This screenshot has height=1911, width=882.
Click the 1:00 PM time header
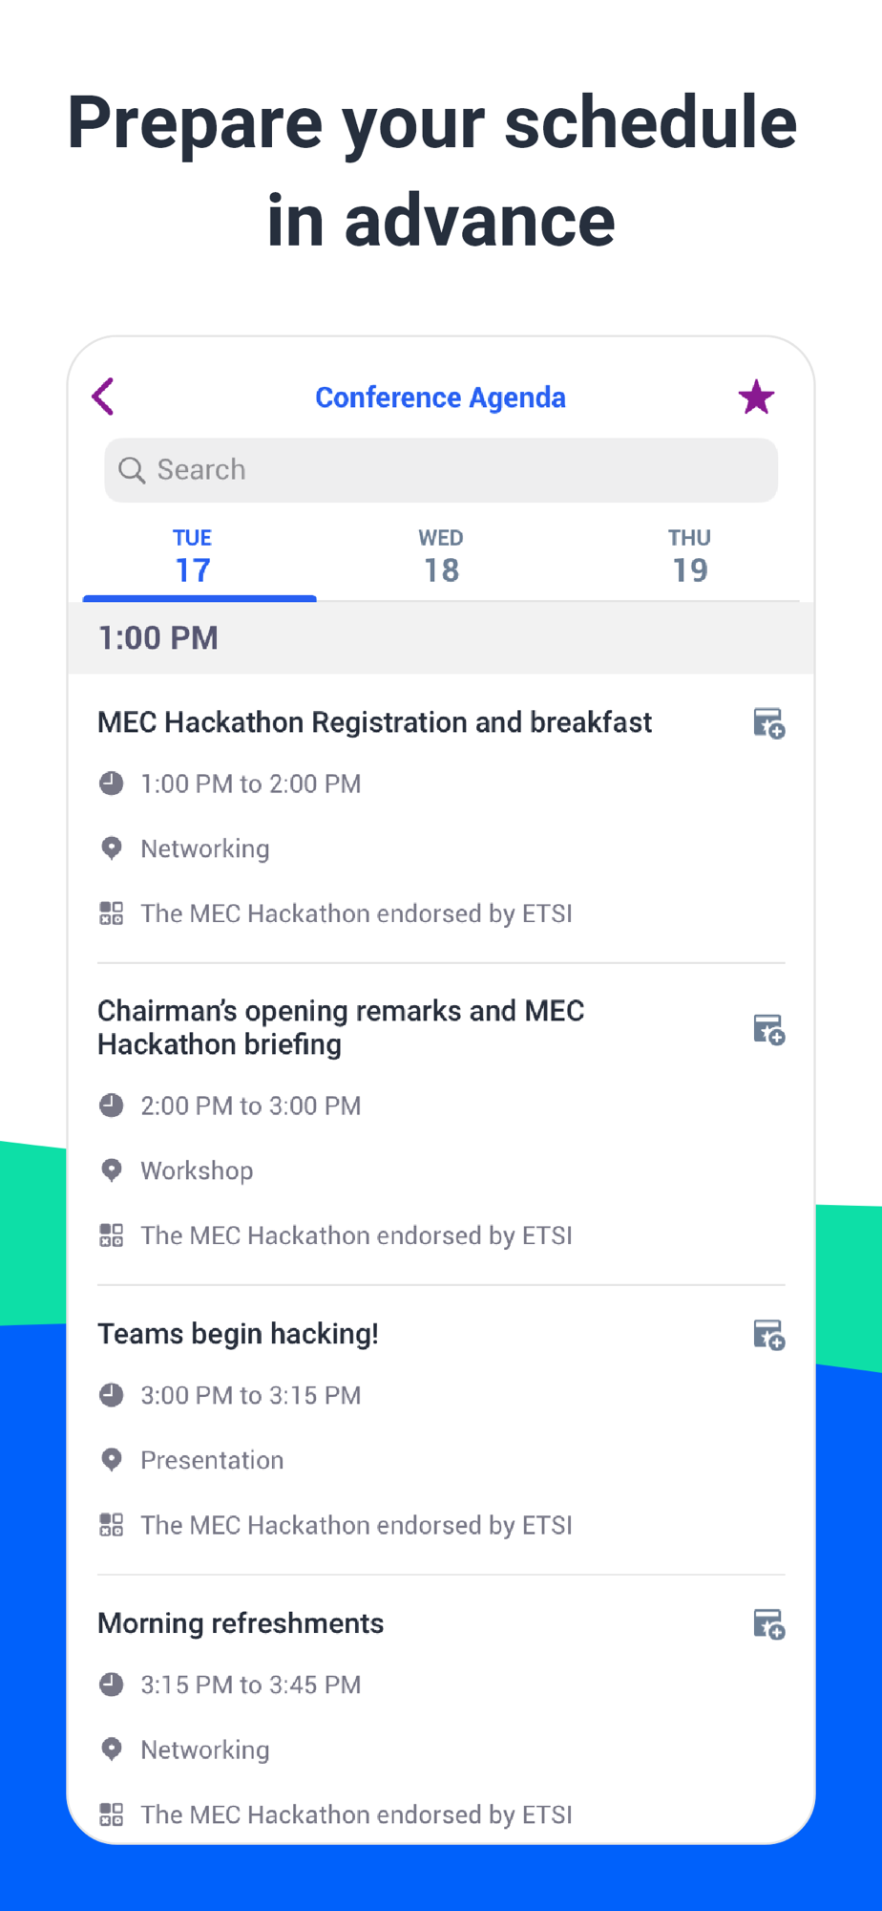(158, 638)
